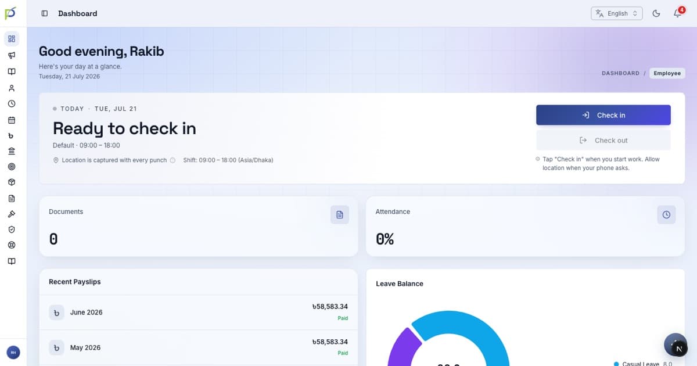This screenshot has height=366, width=697.
Task: Click the "Shift: 09:00 – 18:00 (Asia/Dhaka)" text
Action: point(228,160)
